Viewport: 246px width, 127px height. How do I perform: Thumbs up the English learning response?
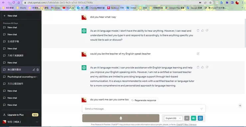[x=202, y=67]
